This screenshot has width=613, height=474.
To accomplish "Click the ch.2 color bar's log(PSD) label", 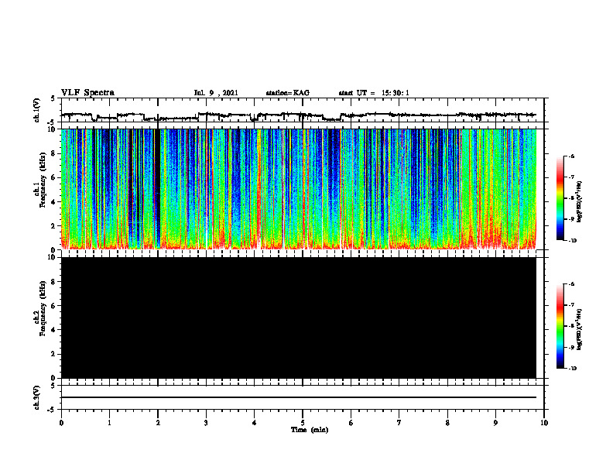I will (580, 329).
